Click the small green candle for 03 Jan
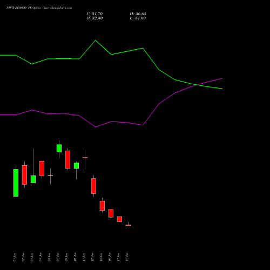Screen dimensions: 270x270 click(33, 179)
